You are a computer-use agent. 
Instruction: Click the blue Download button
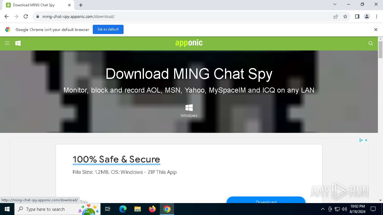coord(266,200)
